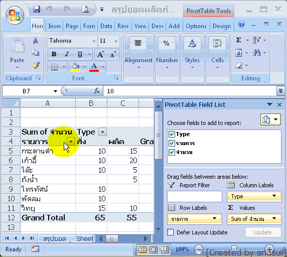Click the Format Painter brush icon

point(36,65)
